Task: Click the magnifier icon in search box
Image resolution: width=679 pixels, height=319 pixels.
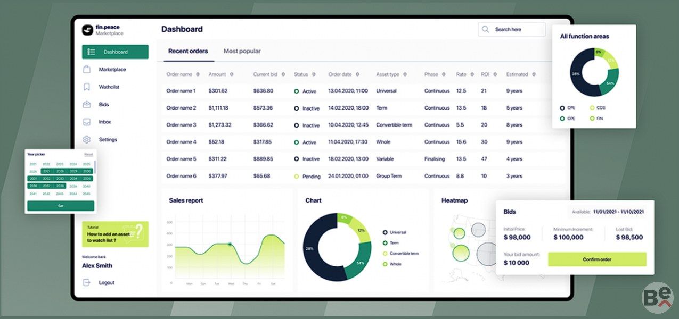Action: pos(485,30)
